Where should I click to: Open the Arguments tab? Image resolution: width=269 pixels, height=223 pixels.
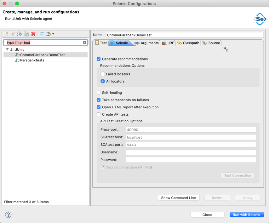(x=146, y=43)
